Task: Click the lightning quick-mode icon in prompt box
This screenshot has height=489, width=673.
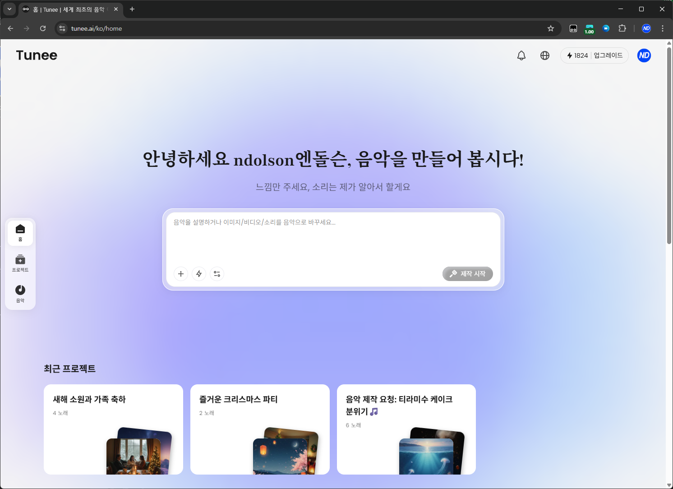Action: tap(199, 274)
